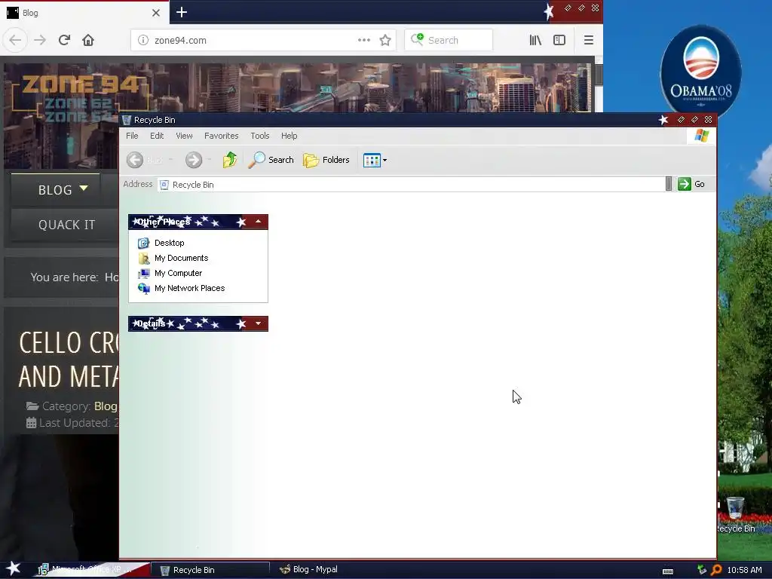Collapse the Other Places panel

point(258,222)
